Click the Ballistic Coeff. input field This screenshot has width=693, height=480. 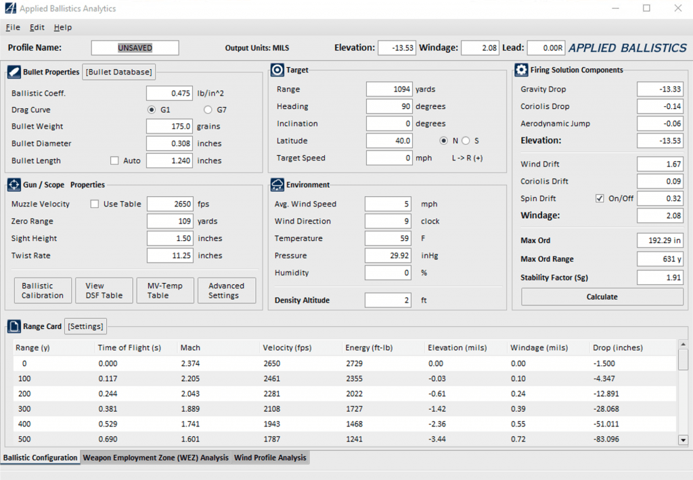tap(170, 93)
